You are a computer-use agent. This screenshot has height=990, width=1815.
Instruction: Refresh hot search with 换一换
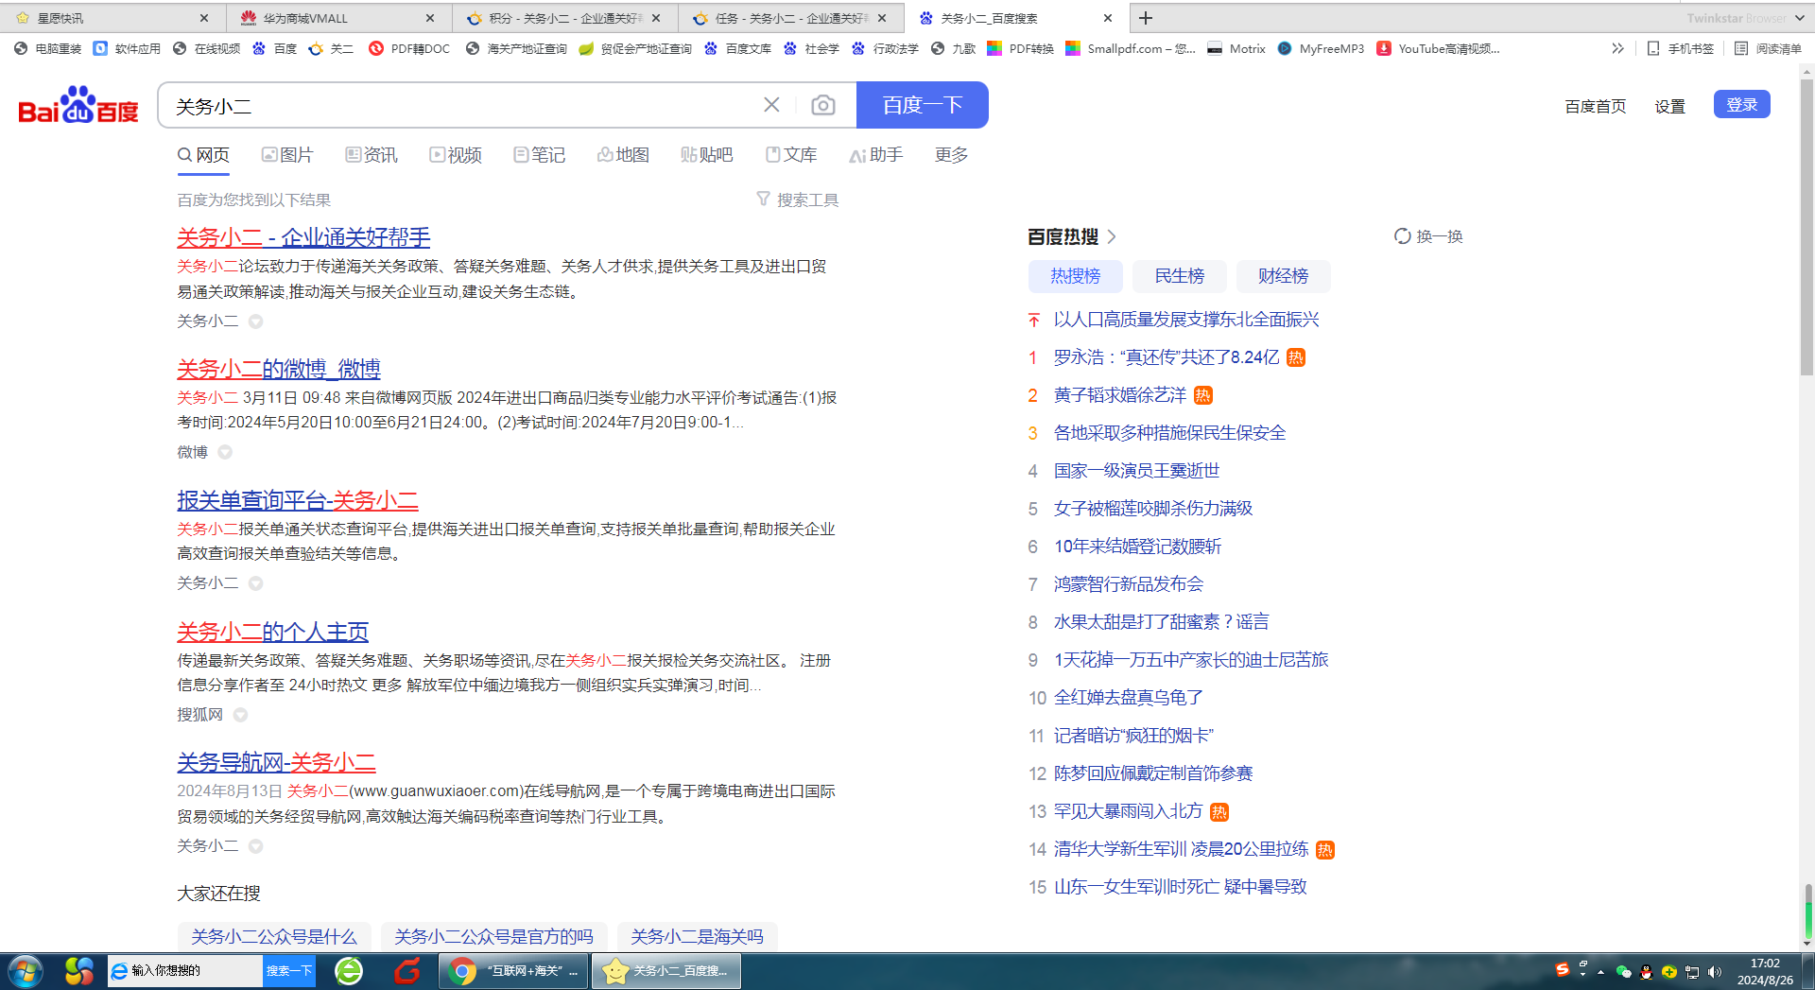(x=1428, y=236)
